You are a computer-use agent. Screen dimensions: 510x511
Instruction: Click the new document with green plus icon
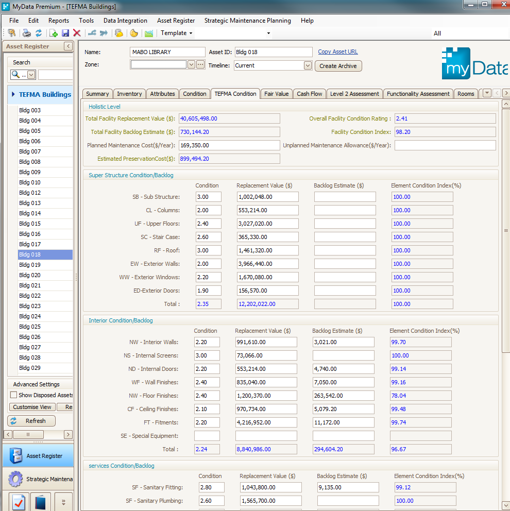[54, 33]
